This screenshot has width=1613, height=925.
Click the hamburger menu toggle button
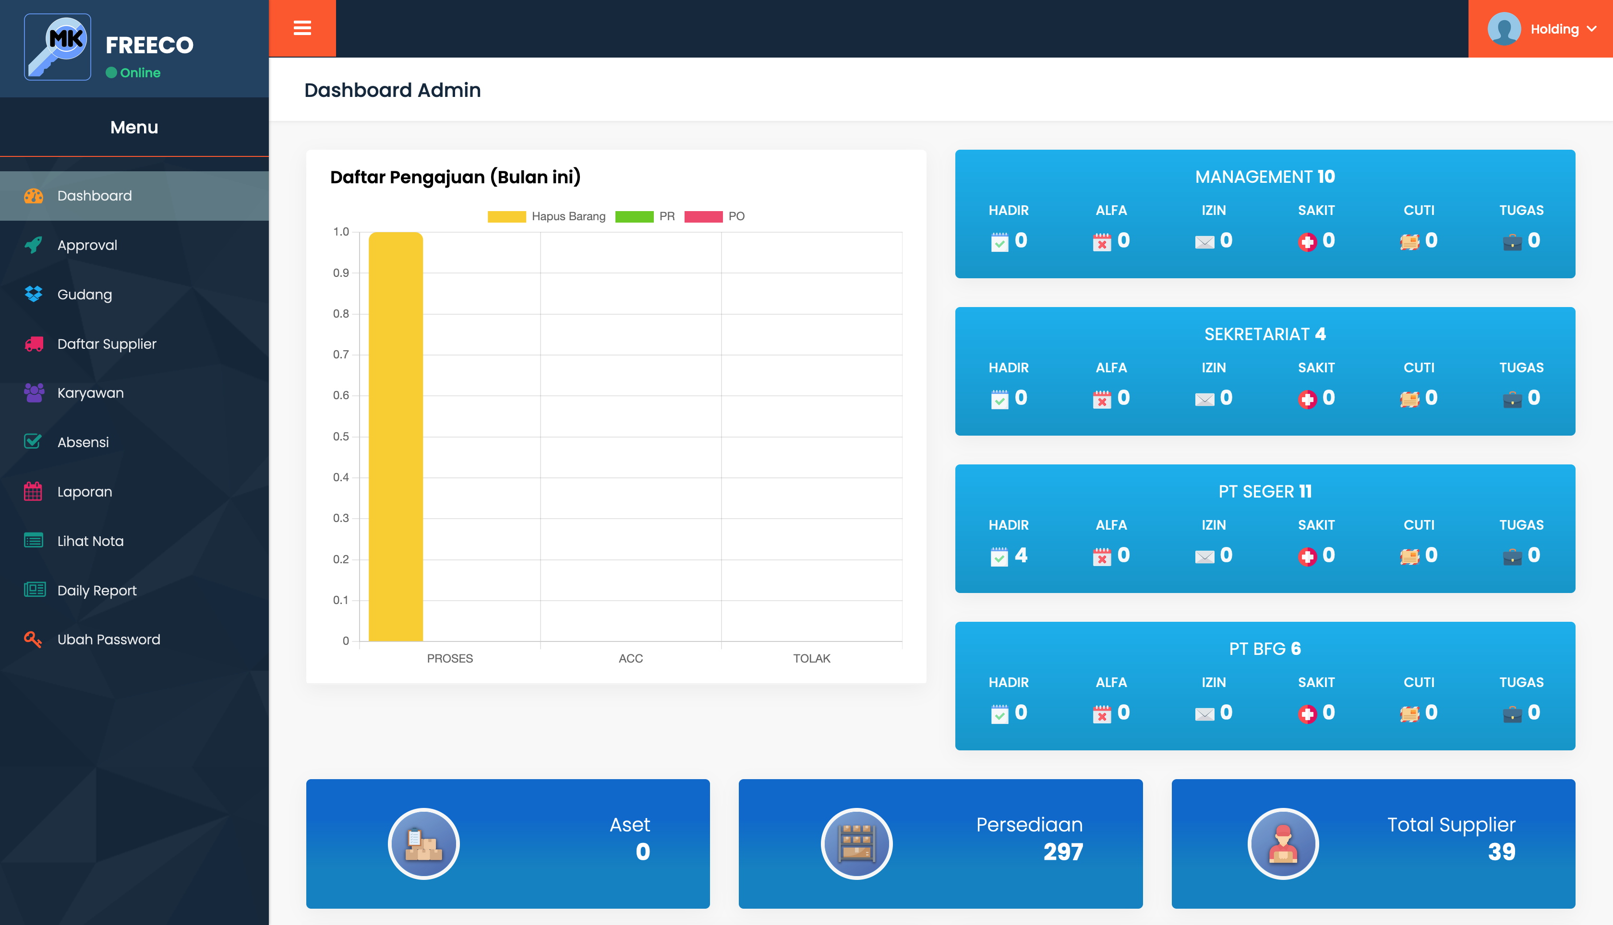302,29
